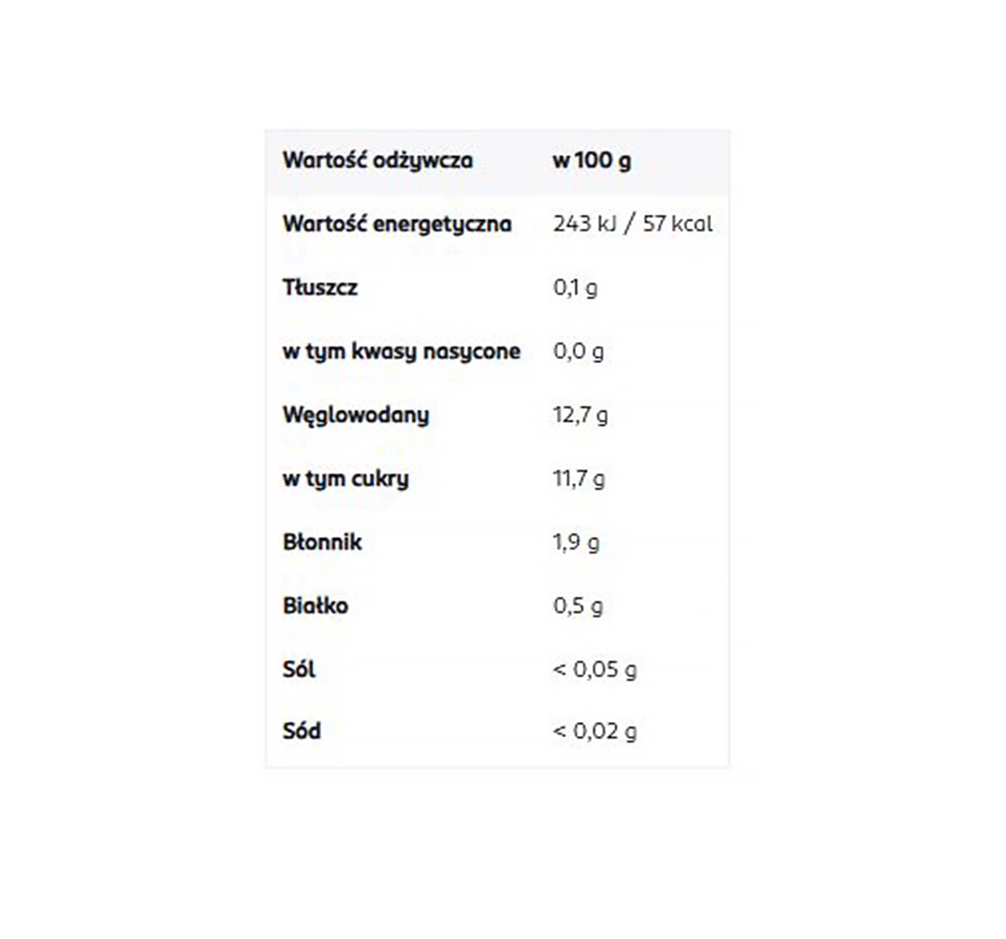Click the carbohydrates value "12,7 g"
This screenshot has width=1006, height=939.
[580, 415]
